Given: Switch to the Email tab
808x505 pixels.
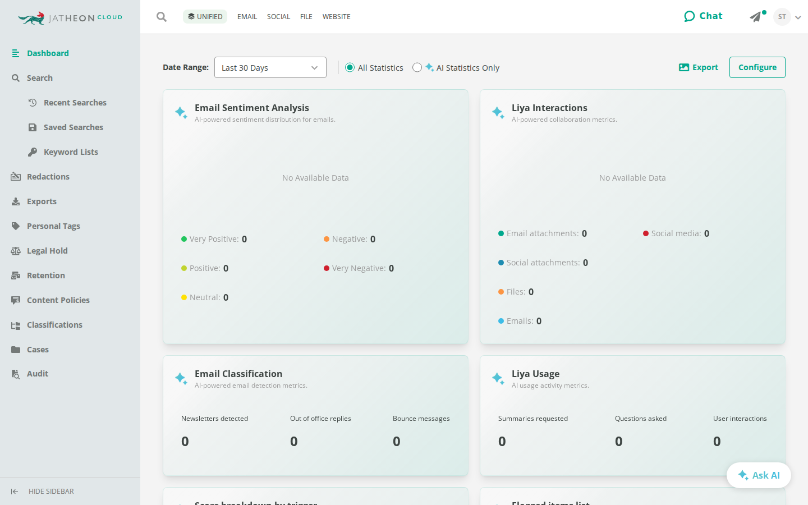Looking at the screenshot, I should click(x=247, y=17).
